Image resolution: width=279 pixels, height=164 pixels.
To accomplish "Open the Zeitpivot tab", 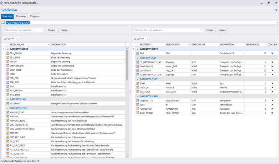I will [x=35, y=16].
